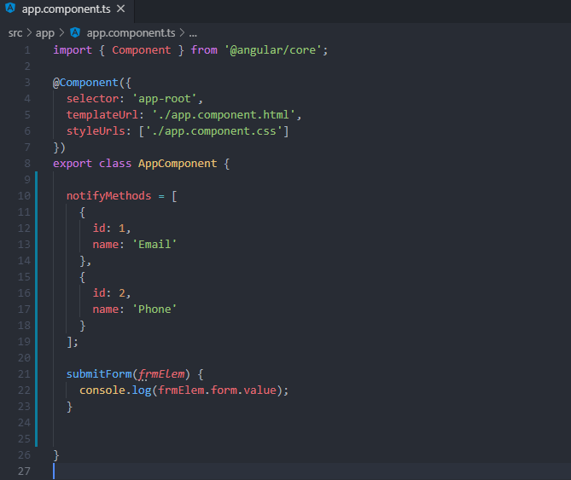571x480 pixels.
Task: Click the Angular icon in the breadcrumb
Action: tap(75, 32)
